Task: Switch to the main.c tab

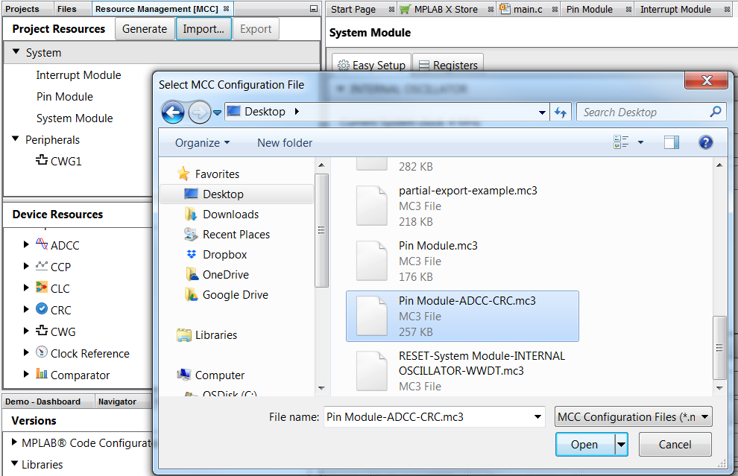Action: pyautogui.click(x=526, y=10)
